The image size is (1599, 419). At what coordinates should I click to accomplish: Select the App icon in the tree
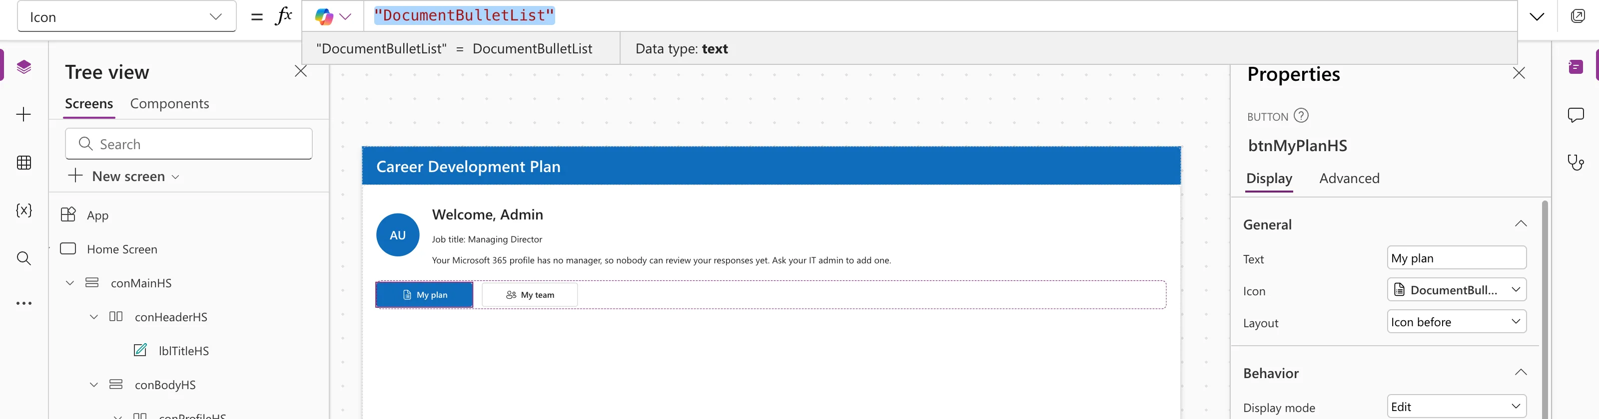pos(68,214)
